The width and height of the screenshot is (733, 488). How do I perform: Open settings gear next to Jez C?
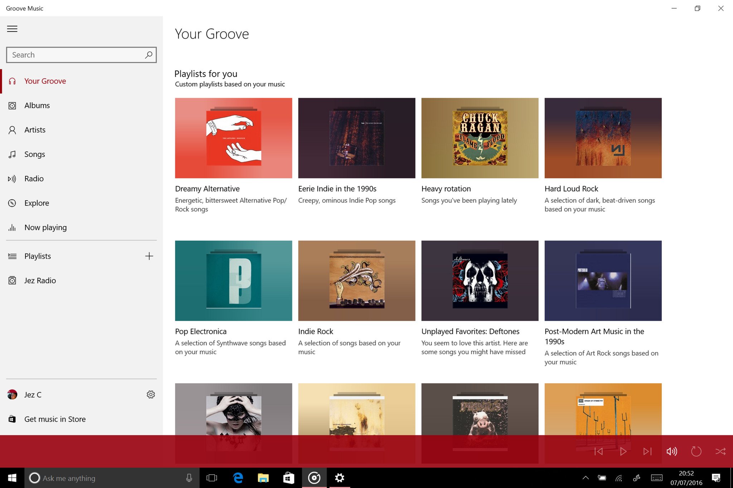(151, 394)
